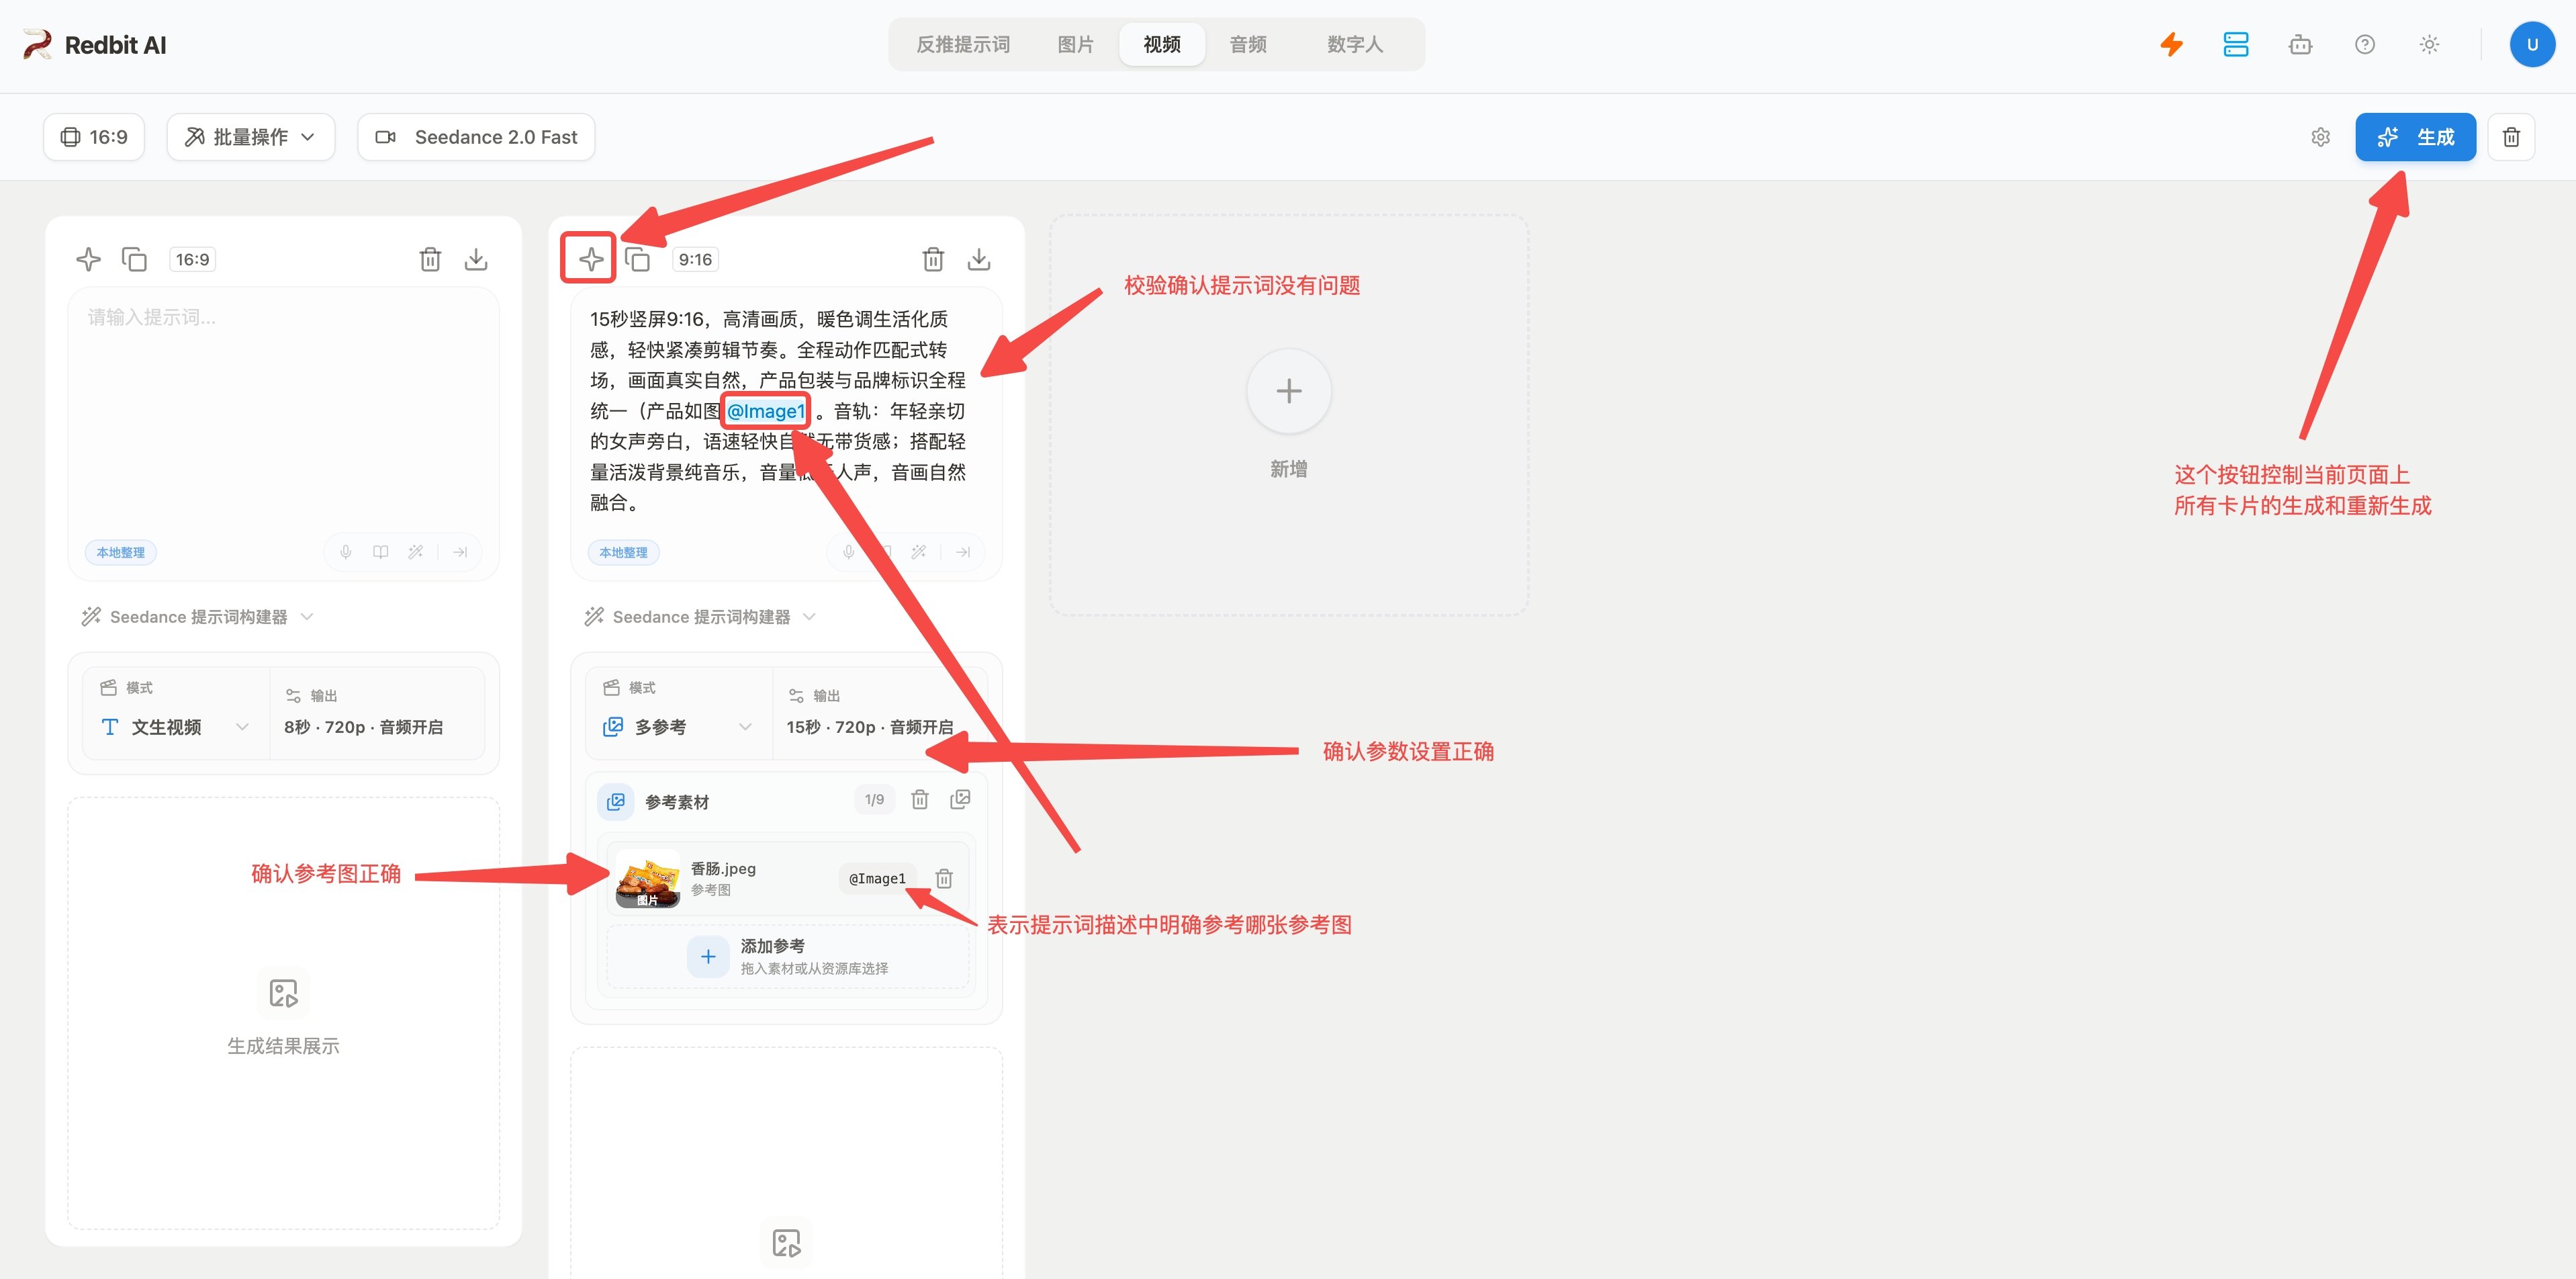Delete the 9:16 card with its trash icon
Screen dimensions: 2576x1279
(933, 259)
